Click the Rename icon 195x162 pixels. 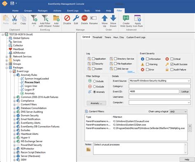(x=93, y=18)
